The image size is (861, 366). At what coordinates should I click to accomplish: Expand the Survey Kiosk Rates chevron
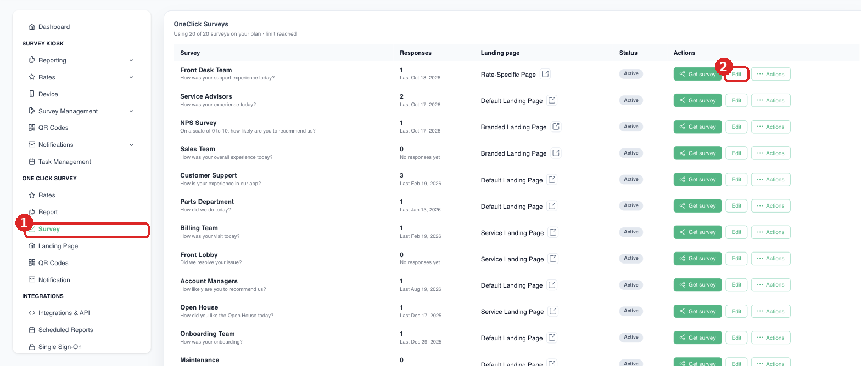point(131,77)
